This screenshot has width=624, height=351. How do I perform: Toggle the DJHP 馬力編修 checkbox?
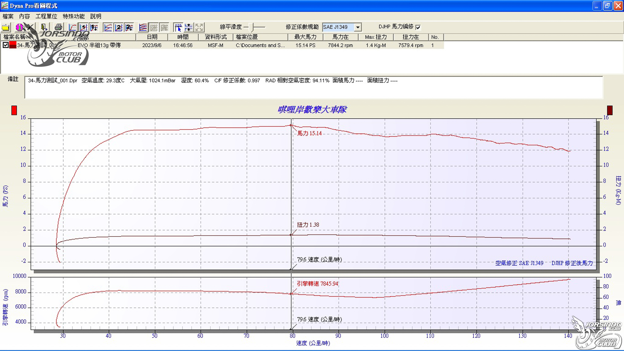pos(418,27)
